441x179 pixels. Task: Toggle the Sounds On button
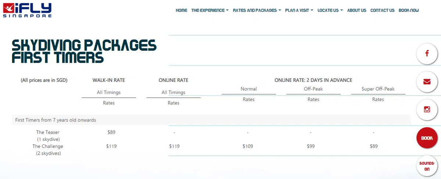[x=427, y=166]
